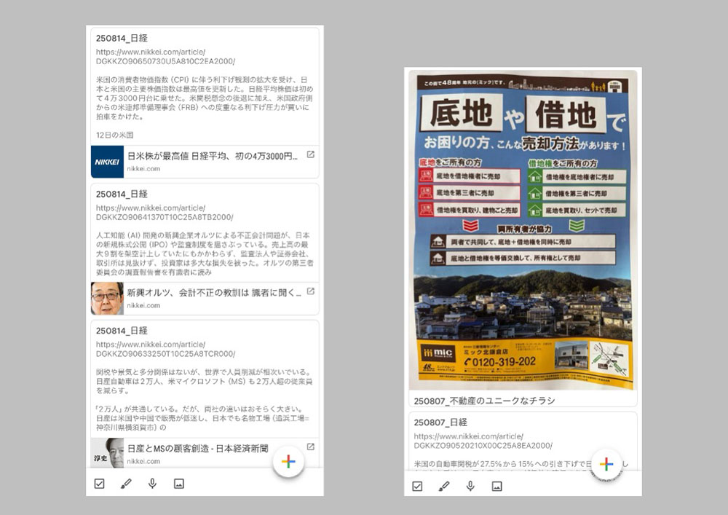Click the man's face thumbnail of 新興オルツ article

[x=107, y=298]
